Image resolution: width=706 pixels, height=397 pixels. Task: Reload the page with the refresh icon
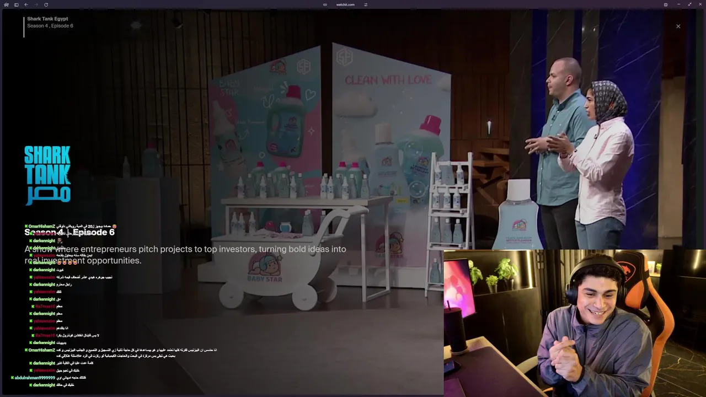pos(46,4)
